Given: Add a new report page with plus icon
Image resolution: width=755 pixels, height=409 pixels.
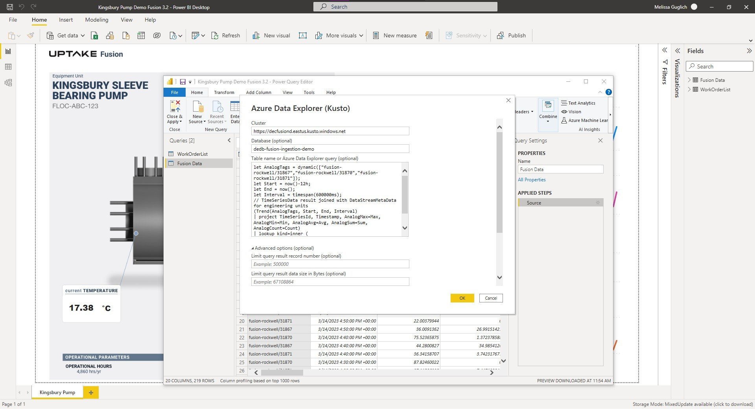Looking at the screenshot, I should 91,392.
